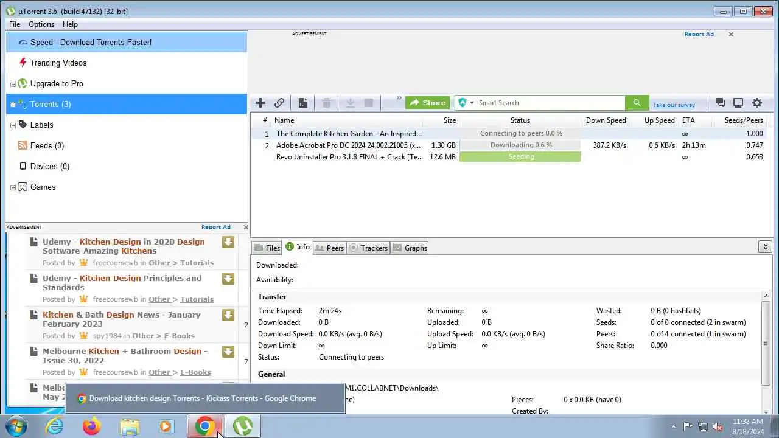779x438 pixels.
Task: Click the Stop torrent square icon
Action: point(368,103)
